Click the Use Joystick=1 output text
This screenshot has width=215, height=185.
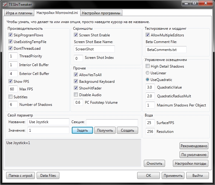18,143
